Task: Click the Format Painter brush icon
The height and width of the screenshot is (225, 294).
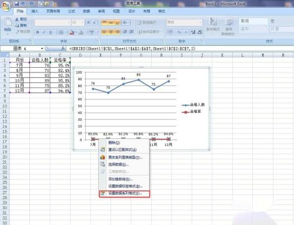Action: point(18,31)
